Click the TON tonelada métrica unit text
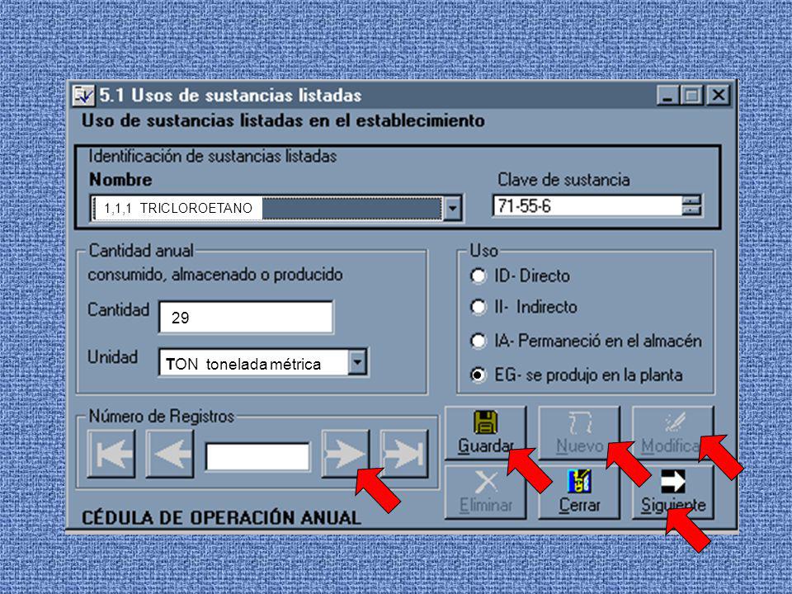The height and width of the screenshot is (594, 792). (x=243, y=364)
